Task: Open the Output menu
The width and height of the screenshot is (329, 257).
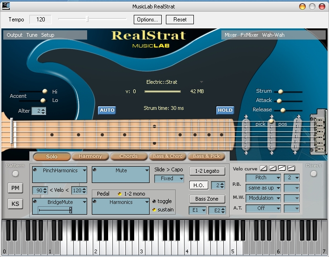Action: click(x=14, y=35)
